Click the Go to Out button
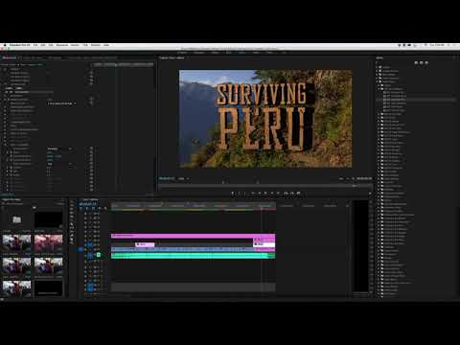The image size is (460, 345). (278, 194)
